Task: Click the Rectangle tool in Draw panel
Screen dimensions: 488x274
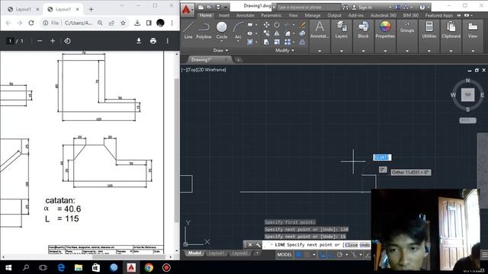Action: point(250,25)
